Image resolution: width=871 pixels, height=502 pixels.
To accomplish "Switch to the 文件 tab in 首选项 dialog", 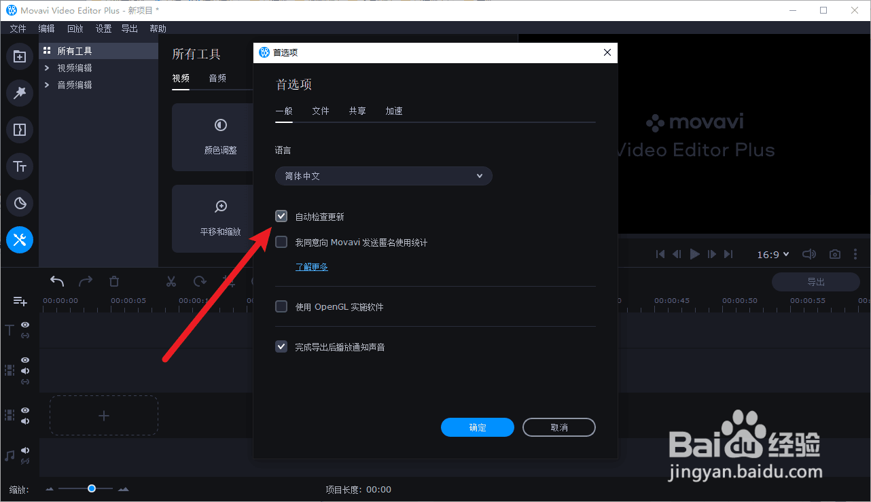I will tap(321, 111).
